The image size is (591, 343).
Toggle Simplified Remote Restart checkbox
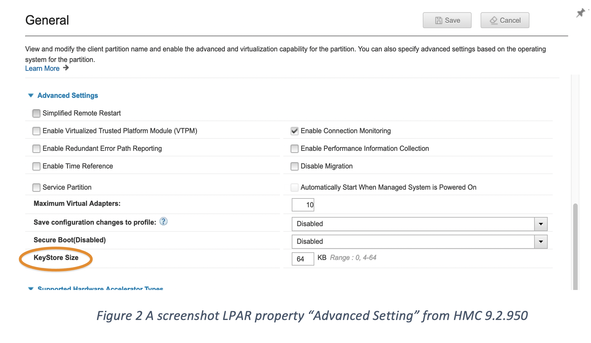[36, 113]
